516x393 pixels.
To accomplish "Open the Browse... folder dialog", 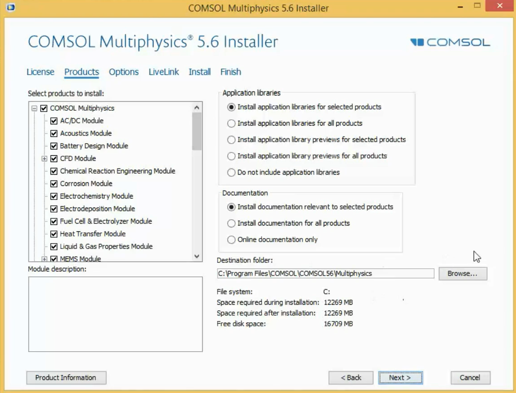I will point(463,274).
